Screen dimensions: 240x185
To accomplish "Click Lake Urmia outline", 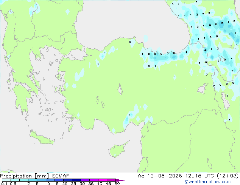I will pyautogui.click(x=225, y=101).
